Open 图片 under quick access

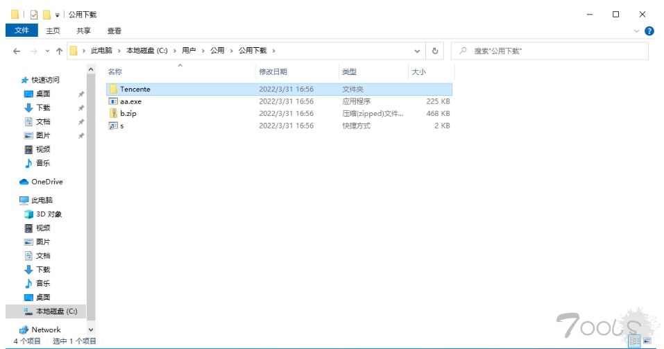[43, 135]
